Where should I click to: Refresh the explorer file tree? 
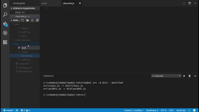[x=32, y=20]
